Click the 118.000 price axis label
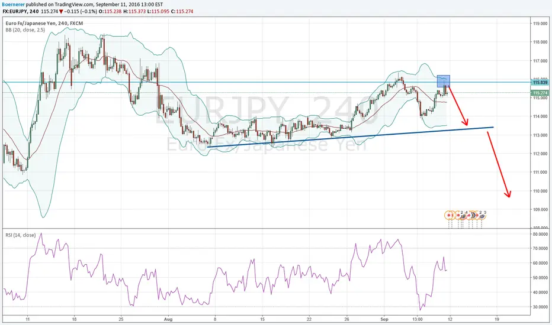The width and height of the screenshot is (552, 325). point(540,42)
